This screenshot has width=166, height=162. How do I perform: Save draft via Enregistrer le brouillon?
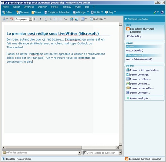pos(57,12)
